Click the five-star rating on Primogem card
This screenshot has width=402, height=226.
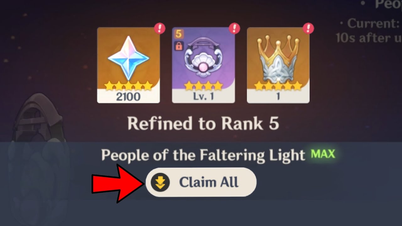click(128, 85)
